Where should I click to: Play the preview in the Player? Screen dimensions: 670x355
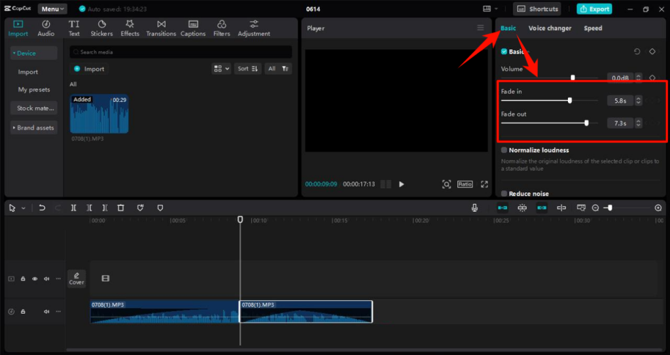pos(401,184)
